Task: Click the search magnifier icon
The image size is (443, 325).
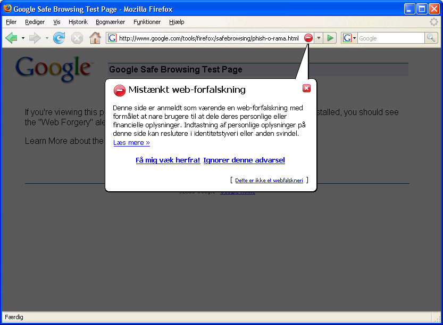Action: click(x=431, y=38)
